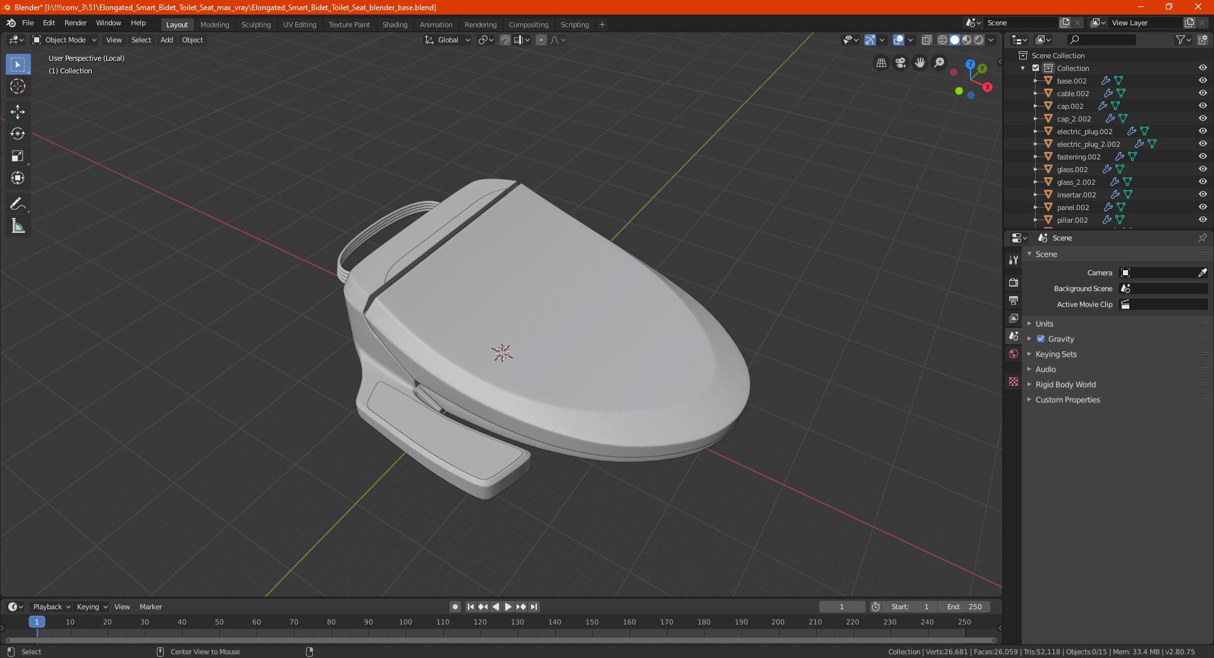Click the Z axis gizmo handle
This screenshot has height=658, width=1214.
(970, 64)
